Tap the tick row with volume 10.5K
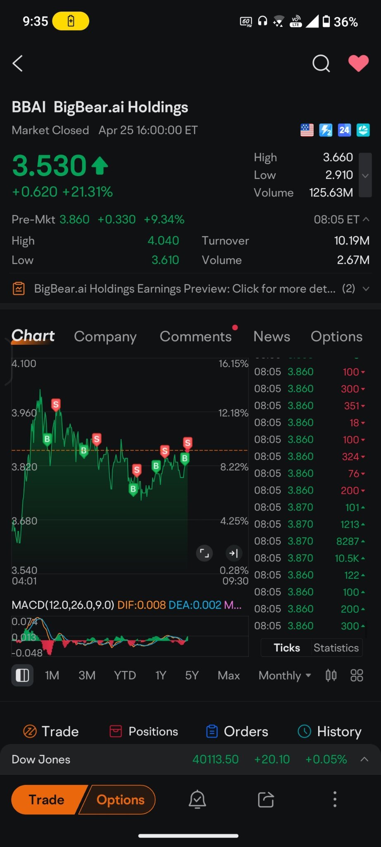 pyautogui.click(x=310, y=558)
